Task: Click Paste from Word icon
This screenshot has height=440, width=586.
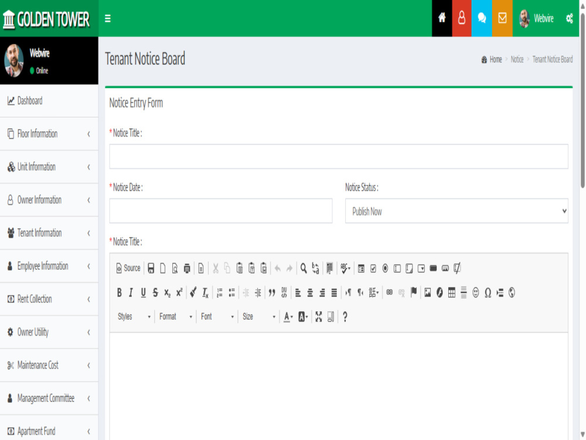Action: pyautogui.click(x=264, y=268)
